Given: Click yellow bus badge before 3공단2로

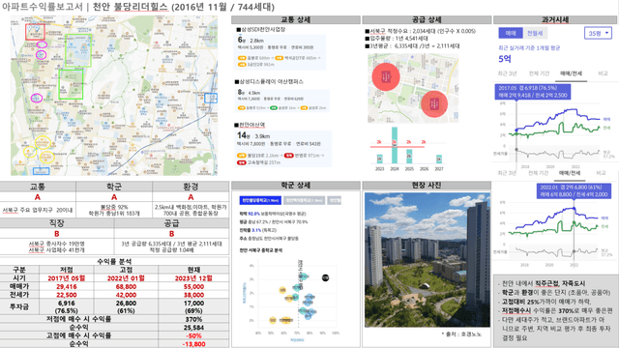Looking at the screenshot, I should [x=241, y=65].
